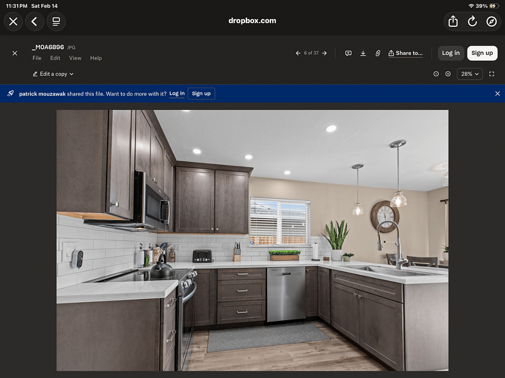The width and height of the screenshot is (505, 378).
Task: Click the dropbox.com address title
Action: click(252, 21)
